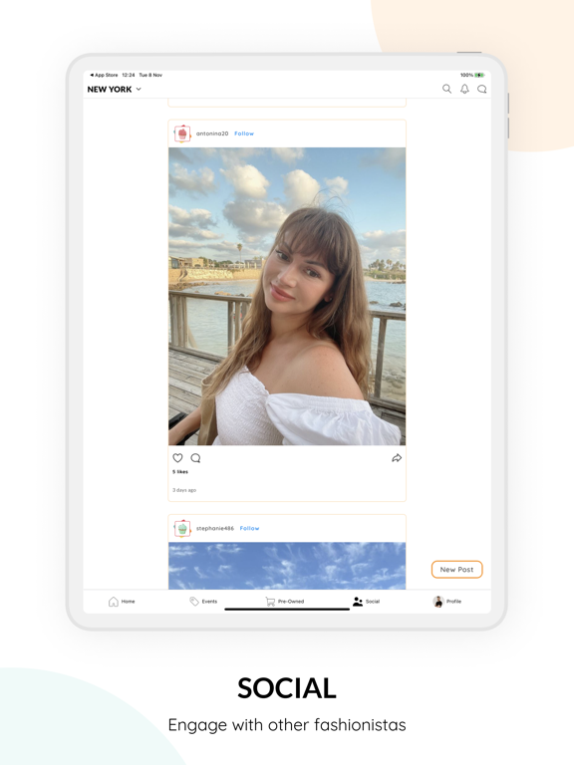Switch to the Pre-Owned tab
Image resolution: width=574 pixels, height=765 pixels.
(285, 602)
